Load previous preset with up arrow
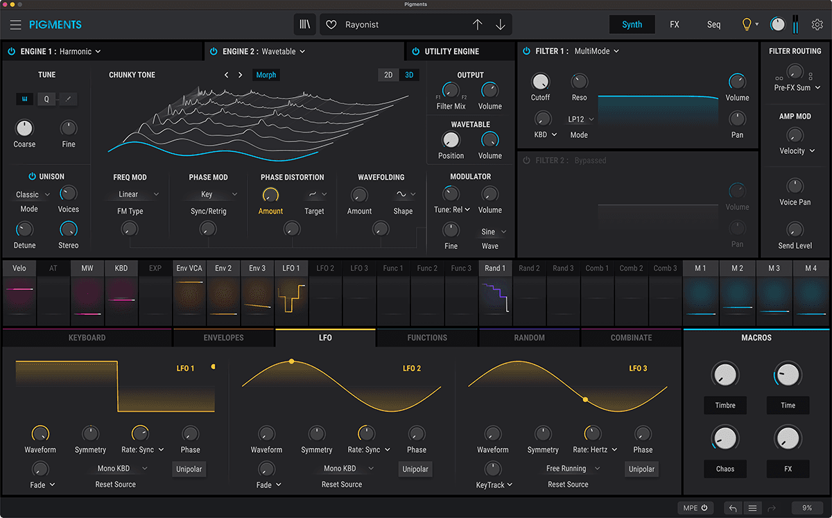Screen dimensions: 832x518 [x=477, y=25]
